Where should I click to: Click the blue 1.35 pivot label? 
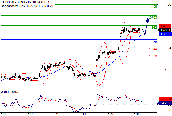coord(154,42)
